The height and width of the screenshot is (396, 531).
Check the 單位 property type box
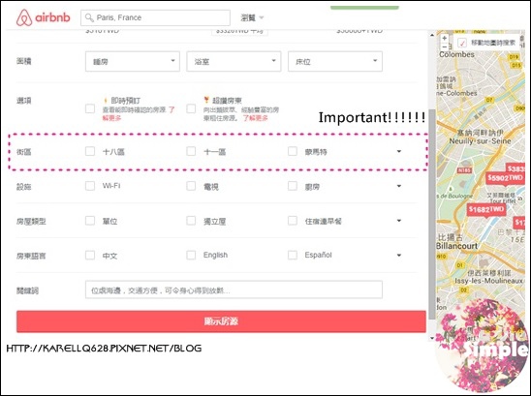click(90, 221)
